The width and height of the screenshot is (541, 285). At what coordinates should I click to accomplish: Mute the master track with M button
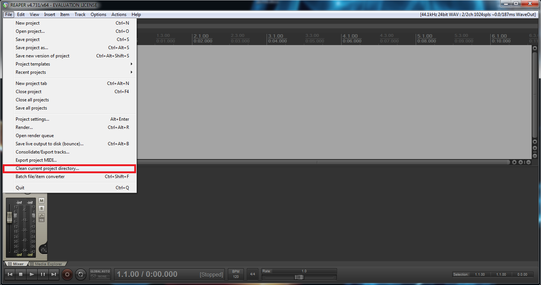(x=42, y=200)
